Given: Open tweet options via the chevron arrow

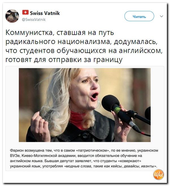Looking at the screenshot, I should pos(162,16).
